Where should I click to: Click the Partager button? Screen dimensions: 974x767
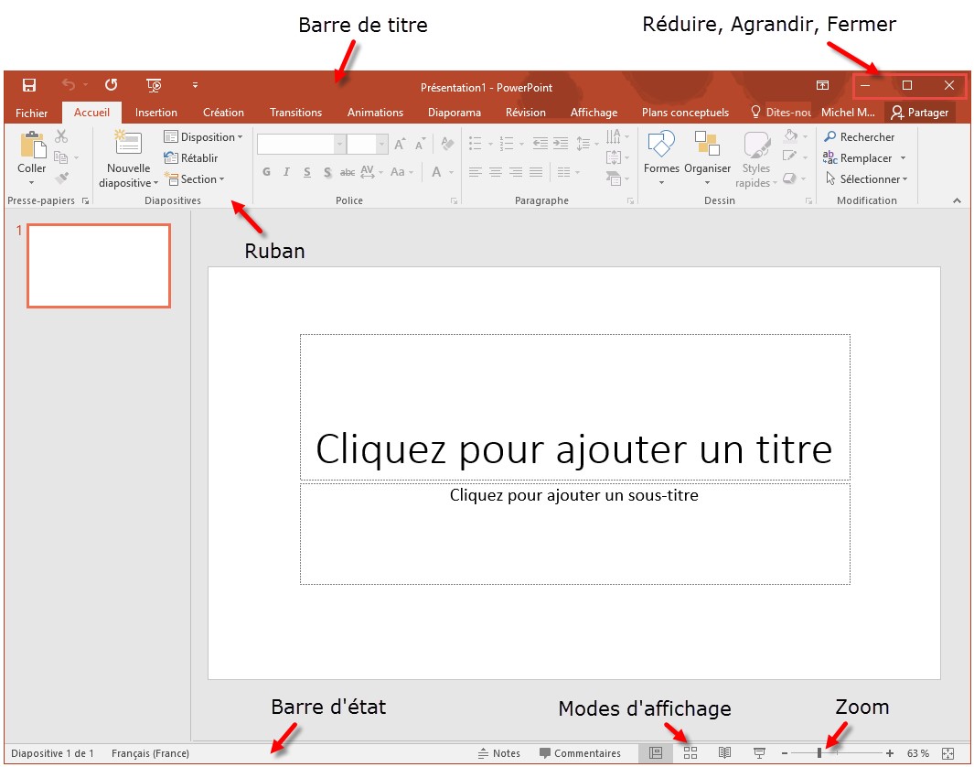pyautogui.click(x=920, y=113)
